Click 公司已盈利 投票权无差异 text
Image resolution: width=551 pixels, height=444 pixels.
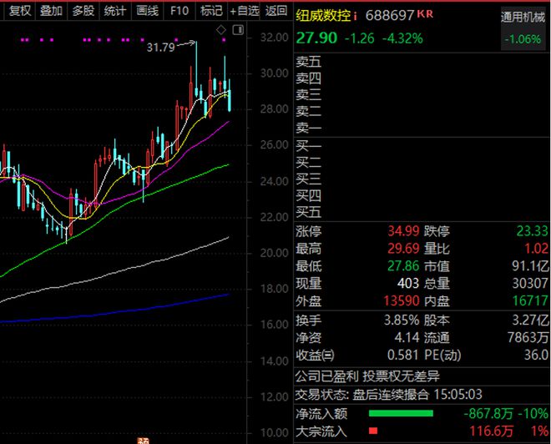(367, 376)
